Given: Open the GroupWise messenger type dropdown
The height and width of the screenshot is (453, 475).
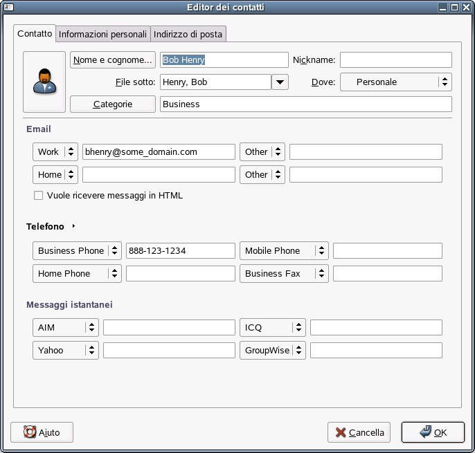Looking at the screenshot, I should point(273,351).
